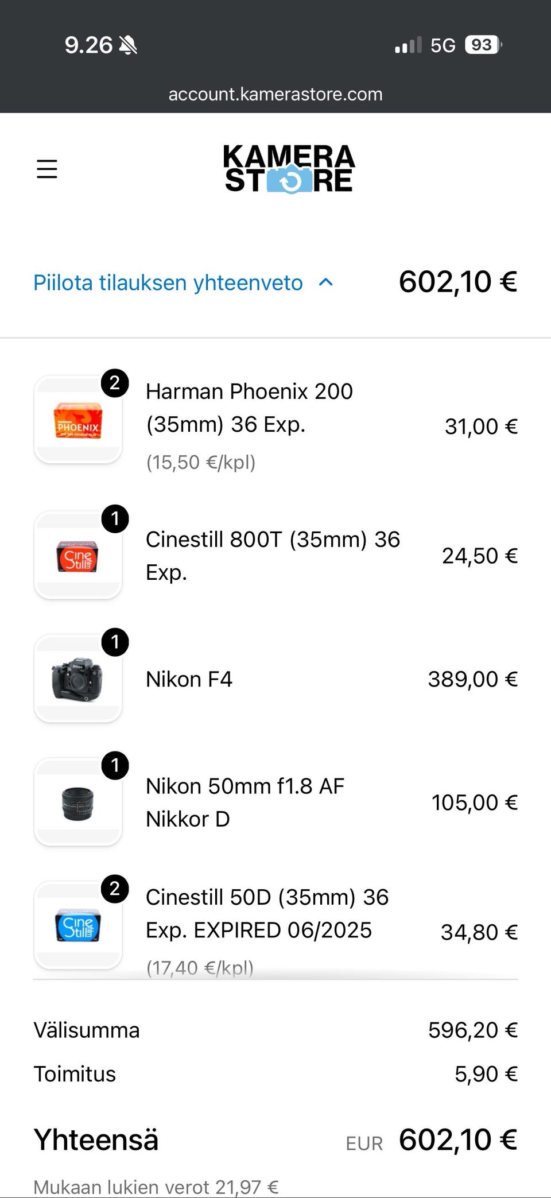The width and height of the screenshot is (551, 1198).
Task: Tap the account.kamerastore.com address bar
Action: [275, 94]
